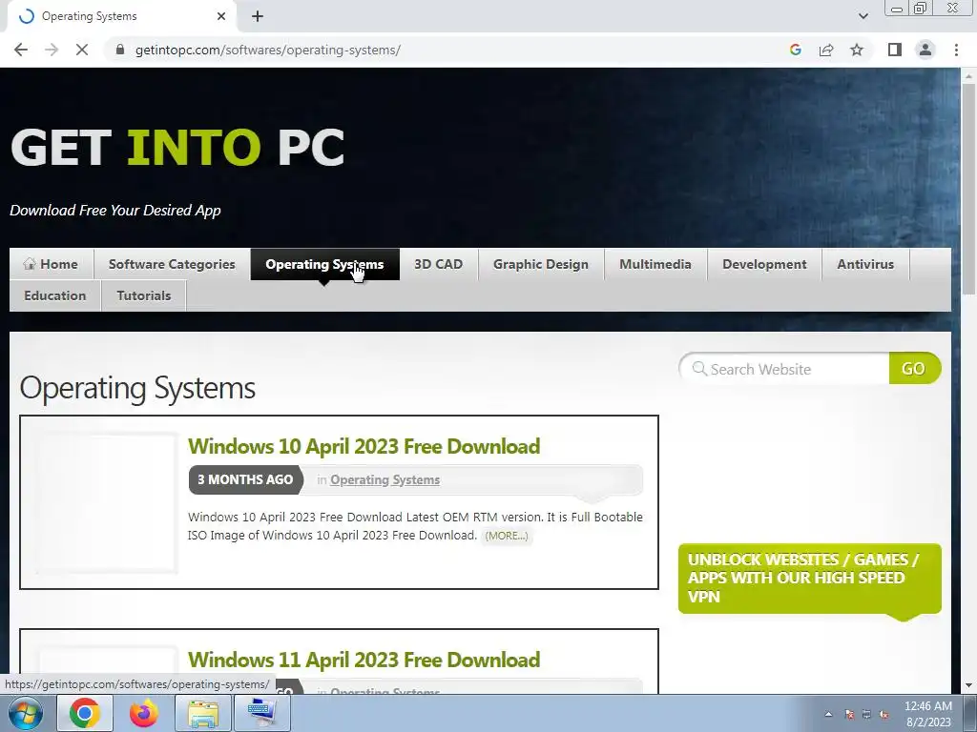Open the Windows Start button

click(25, 713)
